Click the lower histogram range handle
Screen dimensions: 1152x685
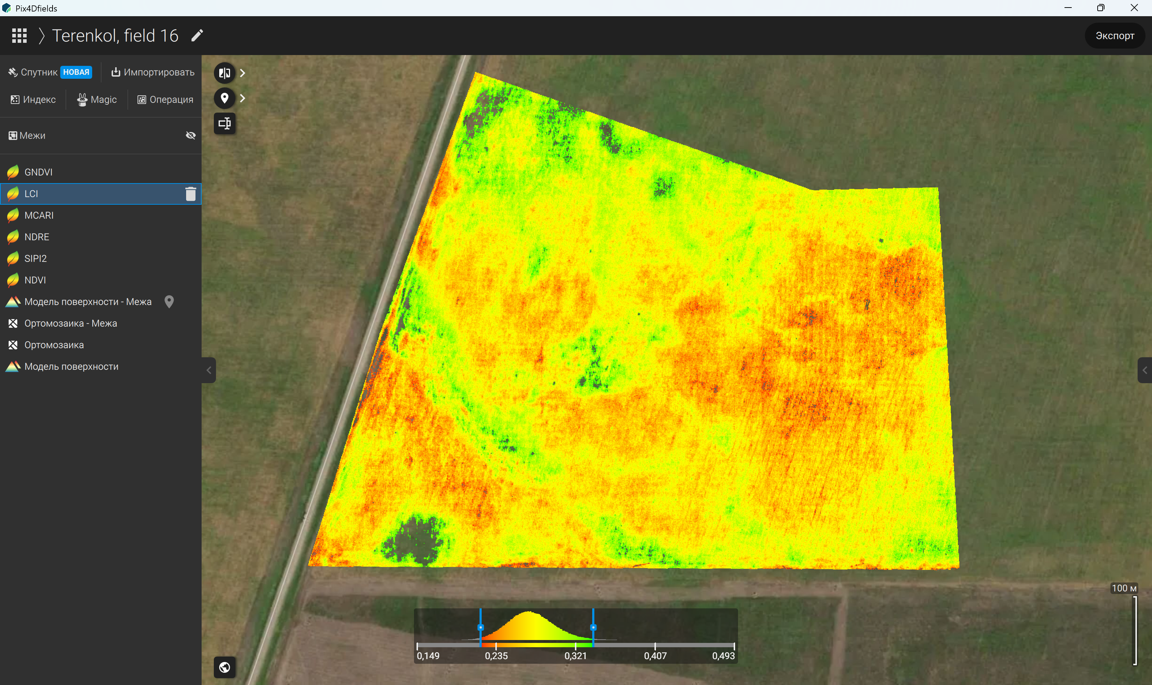480,627
